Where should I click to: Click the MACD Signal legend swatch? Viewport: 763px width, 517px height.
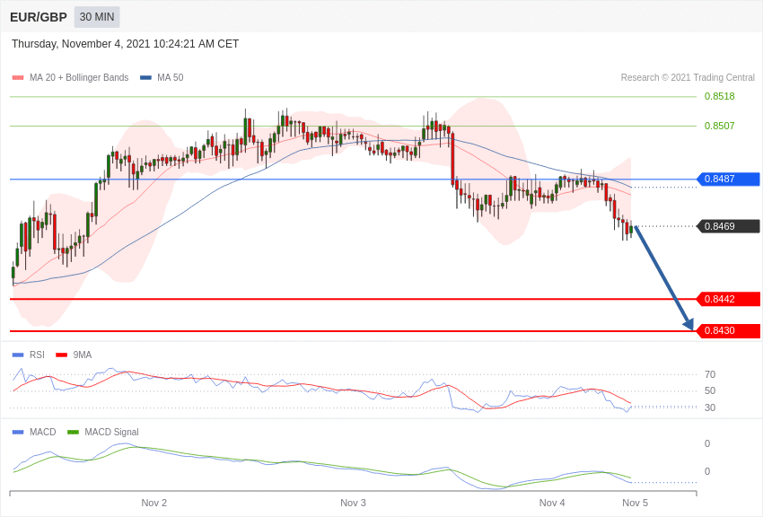coord(73,432)
